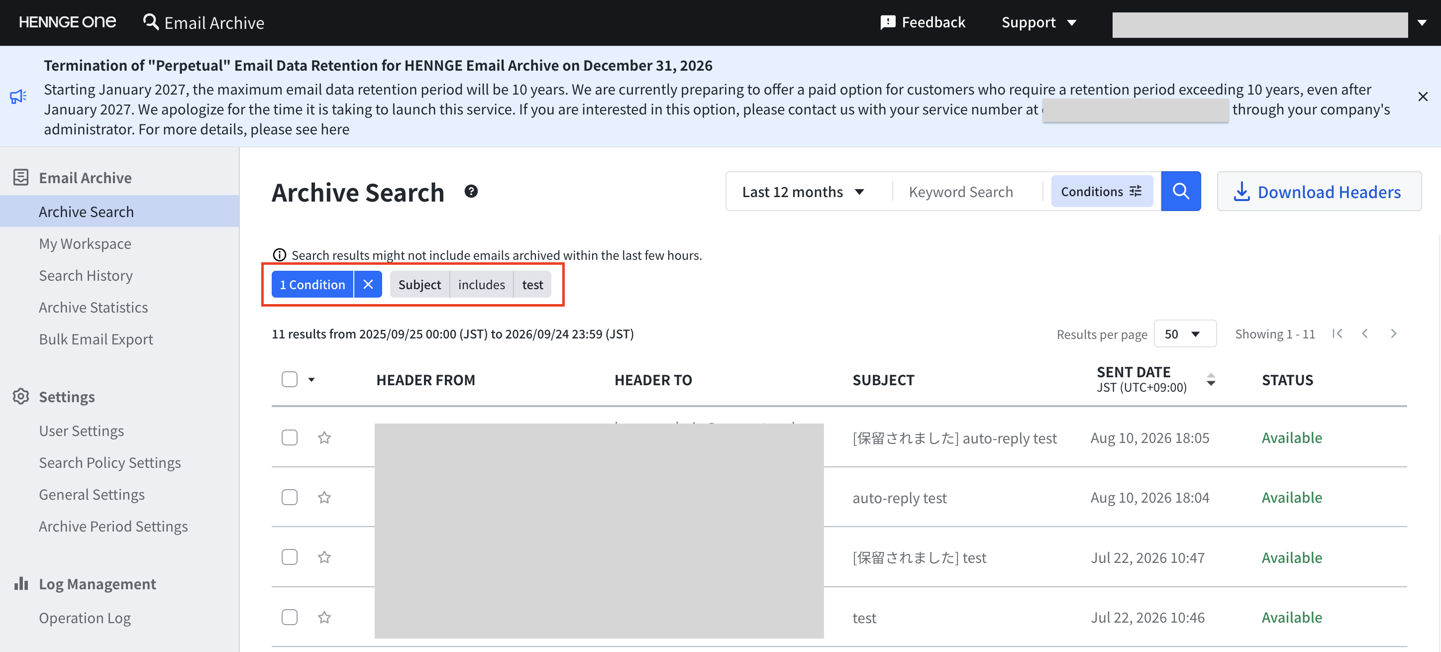Open Search Policy Settings
The height and width of the screenshot is (652, 1441).
(109, 462)
